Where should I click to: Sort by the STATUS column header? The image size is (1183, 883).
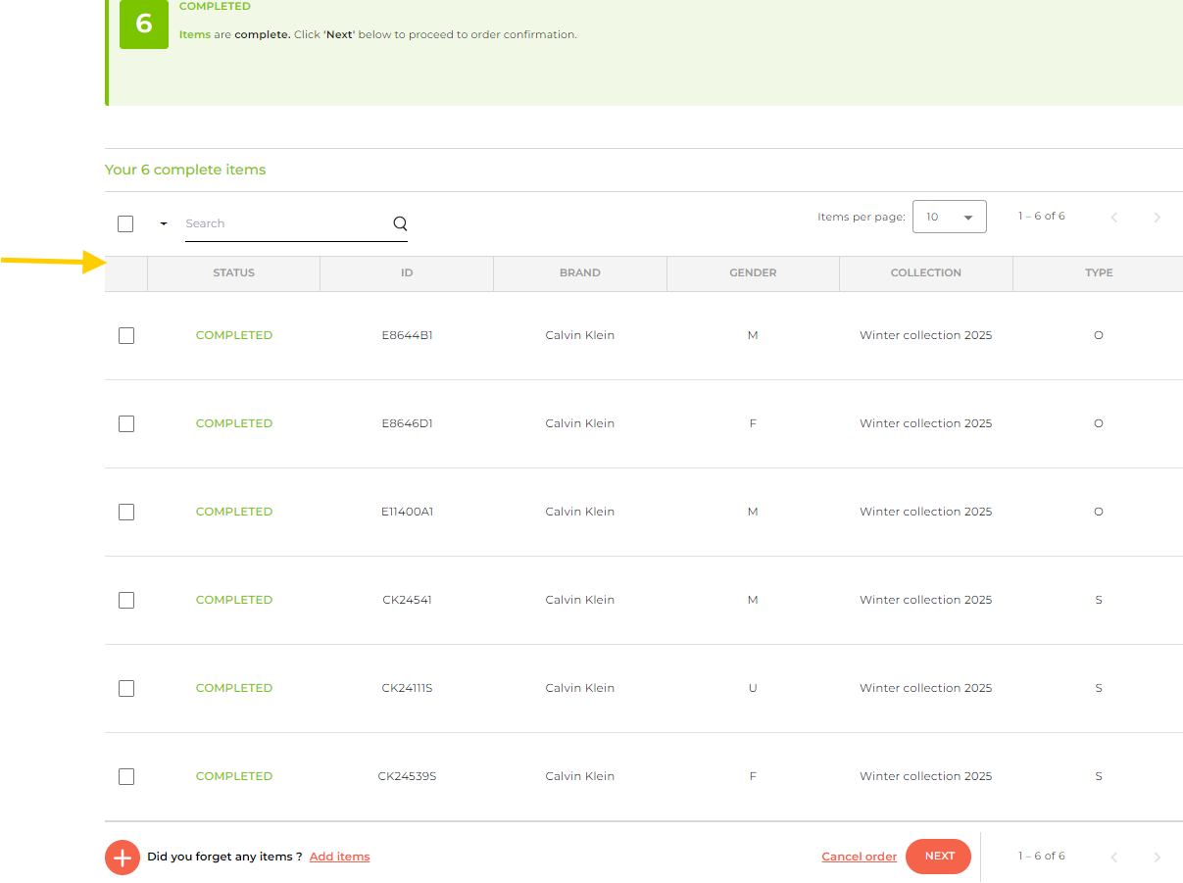pyautogui.click(x=233, y=273)
